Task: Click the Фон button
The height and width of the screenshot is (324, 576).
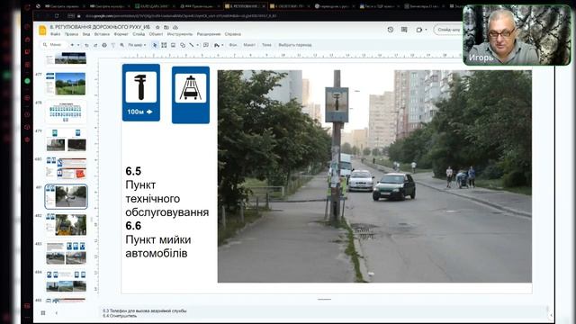Action: pyautogui.click(x=233, y=45)
